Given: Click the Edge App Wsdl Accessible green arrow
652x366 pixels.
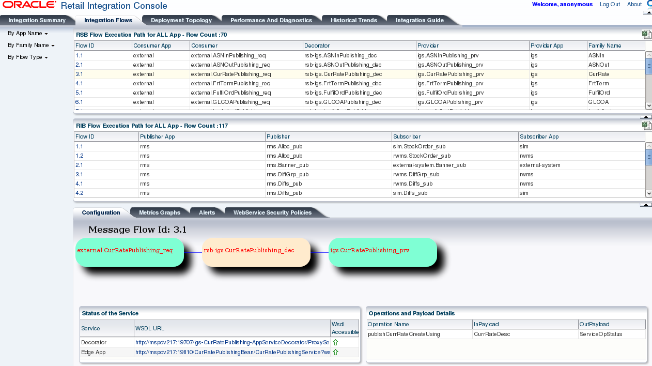Looking at the screenshot, I should coord(335,352).
